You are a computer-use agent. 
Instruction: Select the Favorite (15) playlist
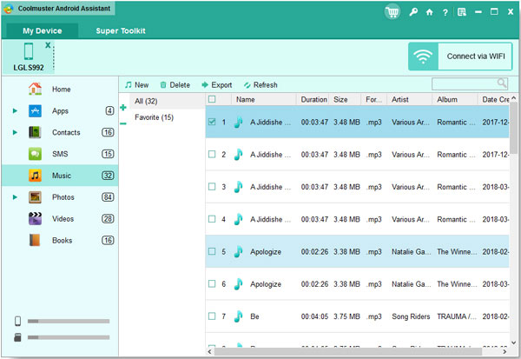pyautogui.click(x=153, y=116)
